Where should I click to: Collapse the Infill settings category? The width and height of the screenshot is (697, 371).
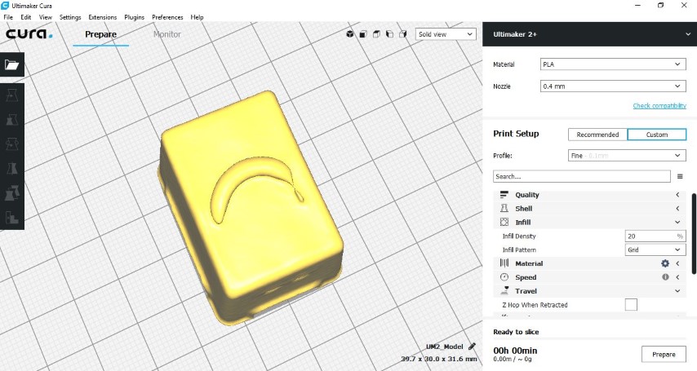589,222
